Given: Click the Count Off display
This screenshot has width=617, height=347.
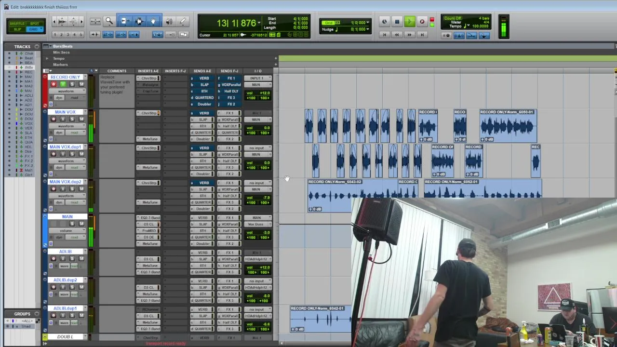Looking at the screenshot, I should coord(452,18).
